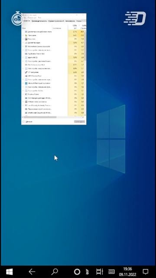Click the CTF-загрузчик pen icon

tap(26, 72)
